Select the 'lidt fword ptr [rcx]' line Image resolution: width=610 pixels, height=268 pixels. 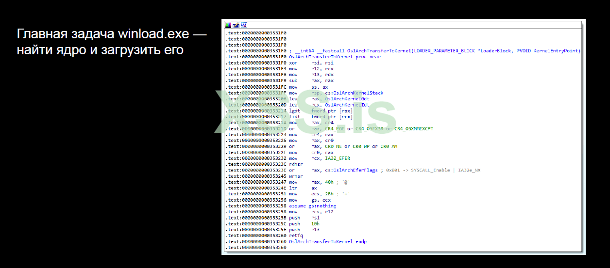click(321, 116)
